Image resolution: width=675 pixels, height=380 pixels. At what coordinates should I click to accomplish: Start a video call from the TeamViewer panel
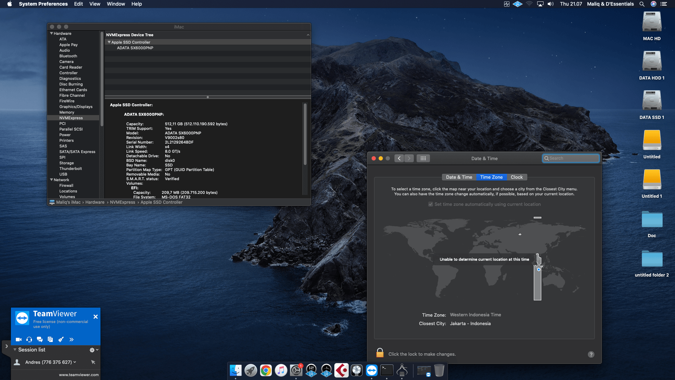[x=18, y=340]
